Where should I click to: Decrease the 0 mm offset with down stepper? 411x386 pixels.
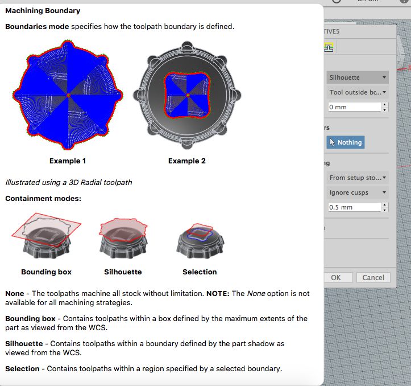(x=384, y=109)
